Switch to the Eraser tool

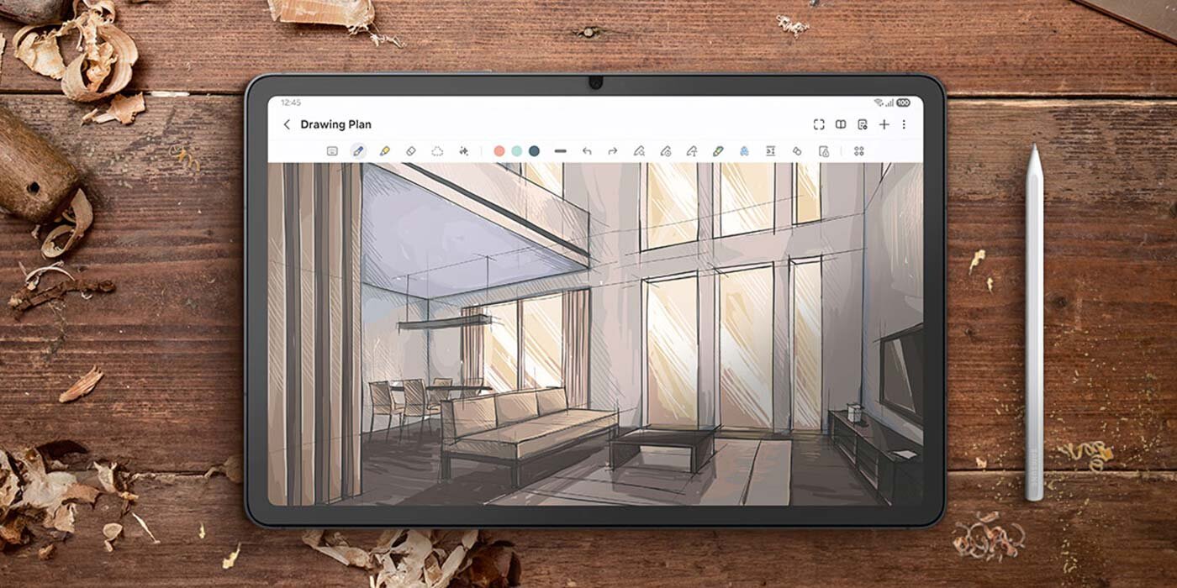point(409,151)
